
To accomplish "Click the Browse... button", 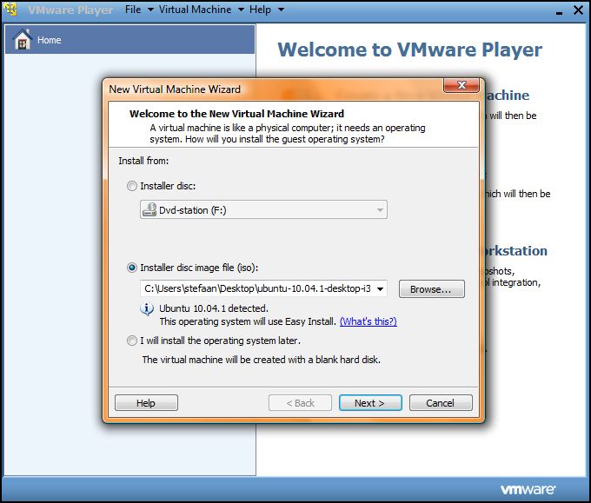I will coord(432,289).
